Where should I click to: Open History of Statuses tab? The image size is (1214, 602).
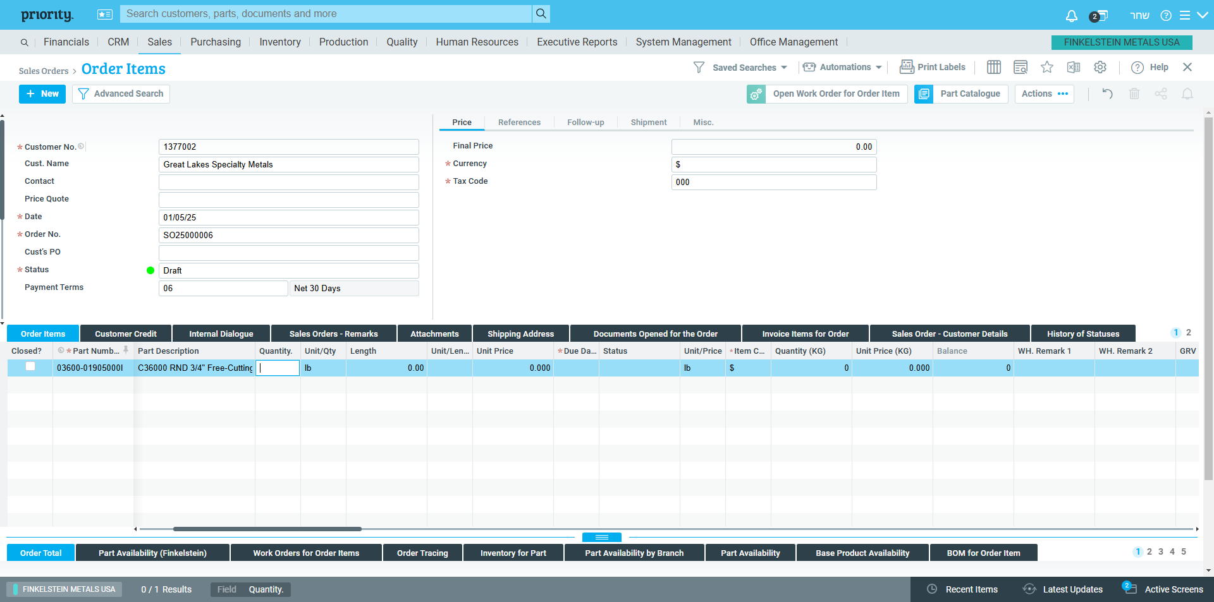pos(1082,334)
